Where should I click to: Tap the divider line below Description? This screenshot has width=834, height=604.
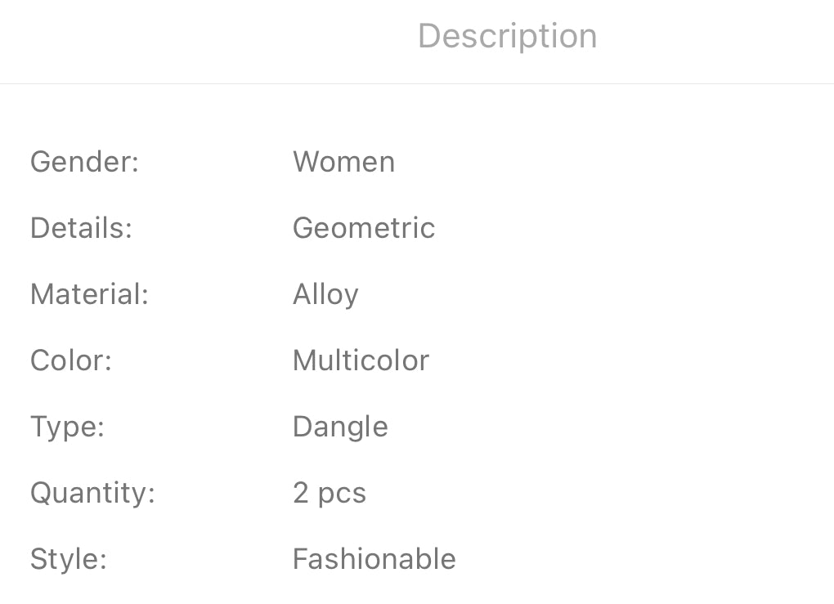pos(417,83)
